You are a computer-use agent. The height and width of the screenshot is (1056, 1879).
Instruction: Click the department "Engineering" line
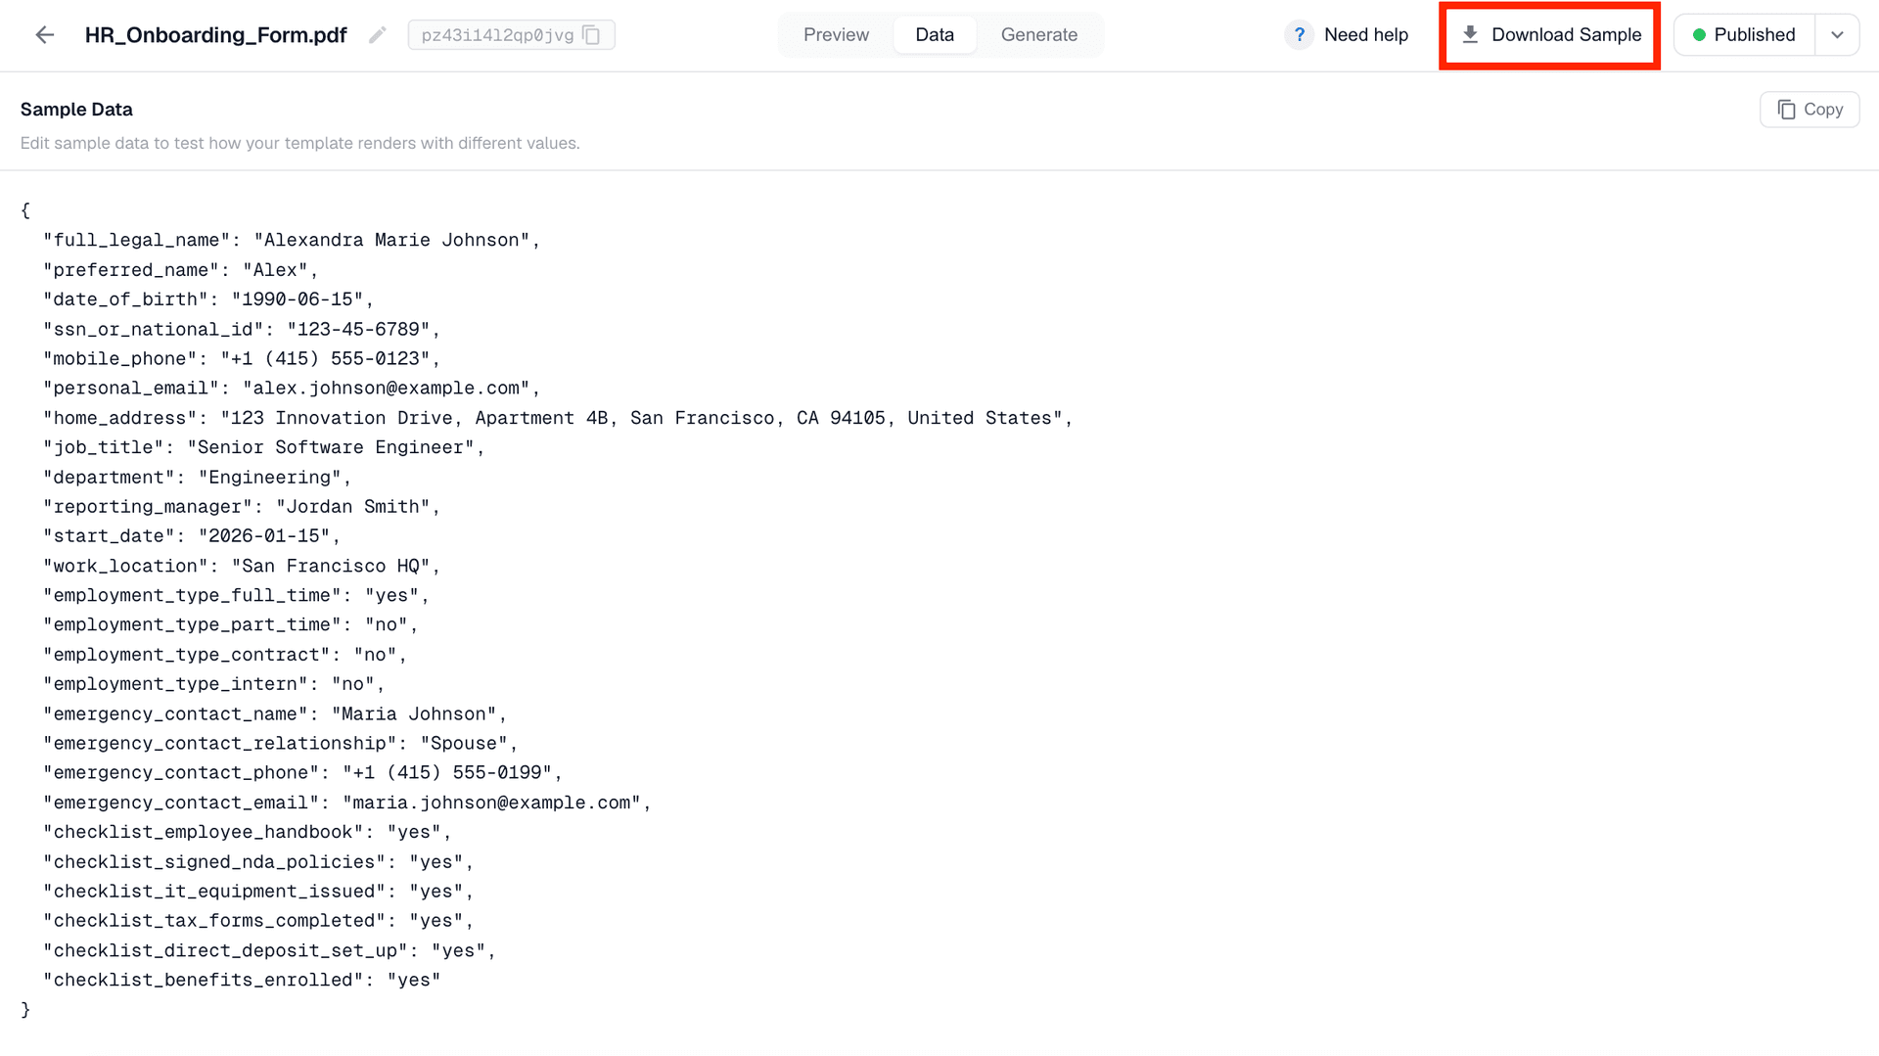tap(197, 477)
